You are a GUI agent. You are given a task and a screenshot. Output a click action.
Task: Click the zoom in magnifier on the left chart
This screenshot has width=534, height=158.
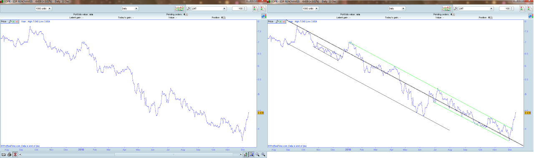tap(263, 154)
